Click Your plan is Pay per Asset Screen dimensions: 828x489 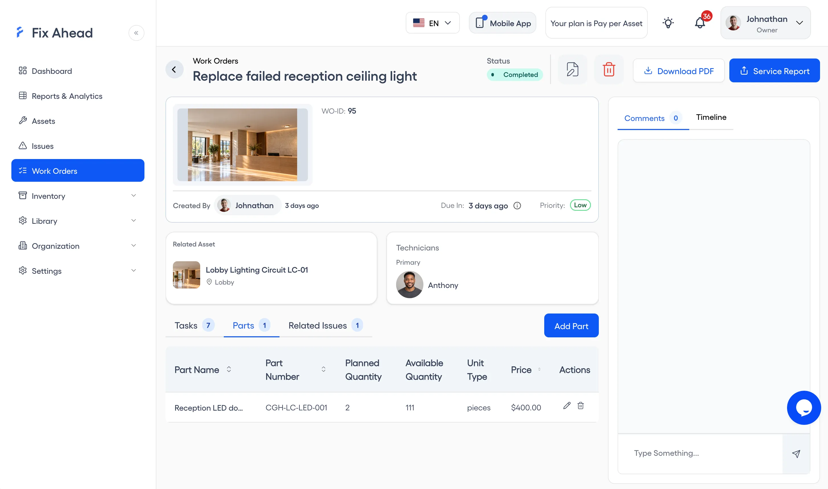coord(596,23)
